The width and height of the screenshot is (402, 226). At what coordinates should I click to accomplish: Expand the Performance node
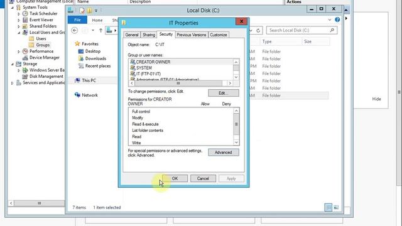(x=19, y=51)
